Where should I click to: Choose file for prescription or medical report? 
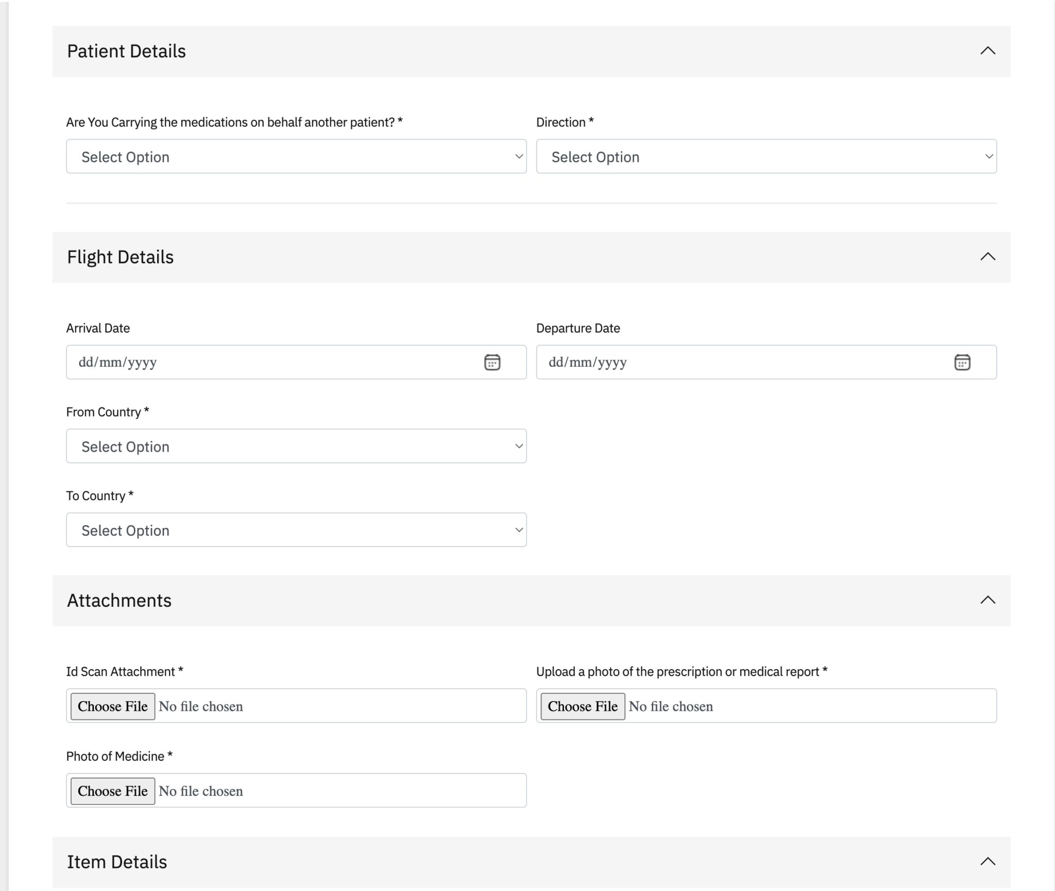(583, 706)
